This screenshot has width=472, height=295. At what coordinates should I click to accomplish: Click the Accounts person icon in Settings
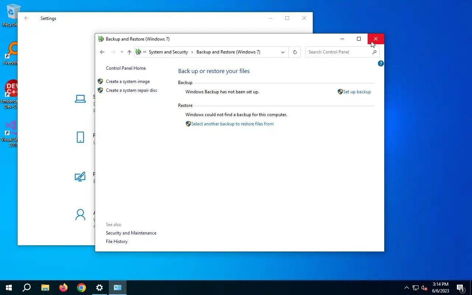80,215
